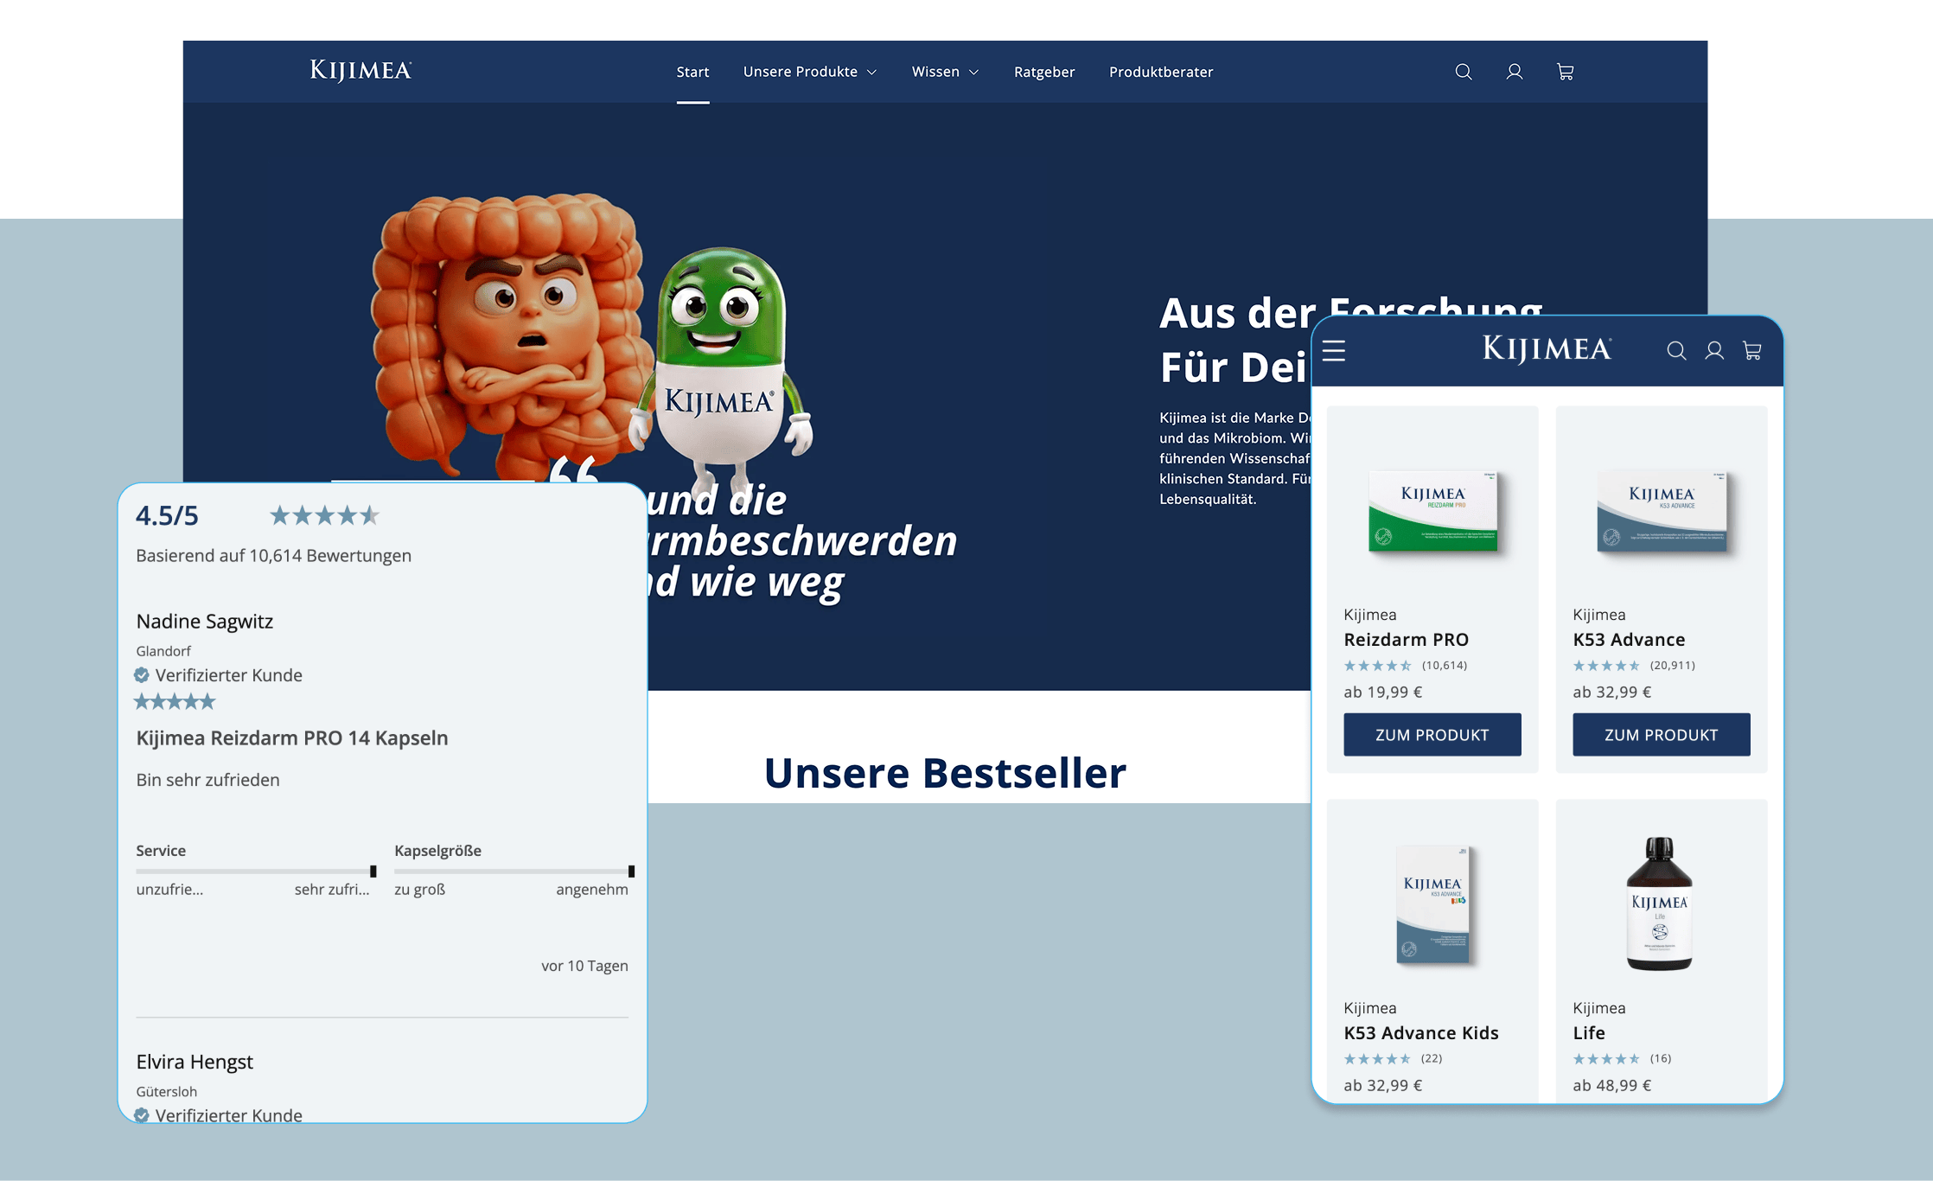Click 'Kijimea Reizdarm PRO 14 Kapseln' review title
Screen dimensions: 1933x1181
(292, 737)
